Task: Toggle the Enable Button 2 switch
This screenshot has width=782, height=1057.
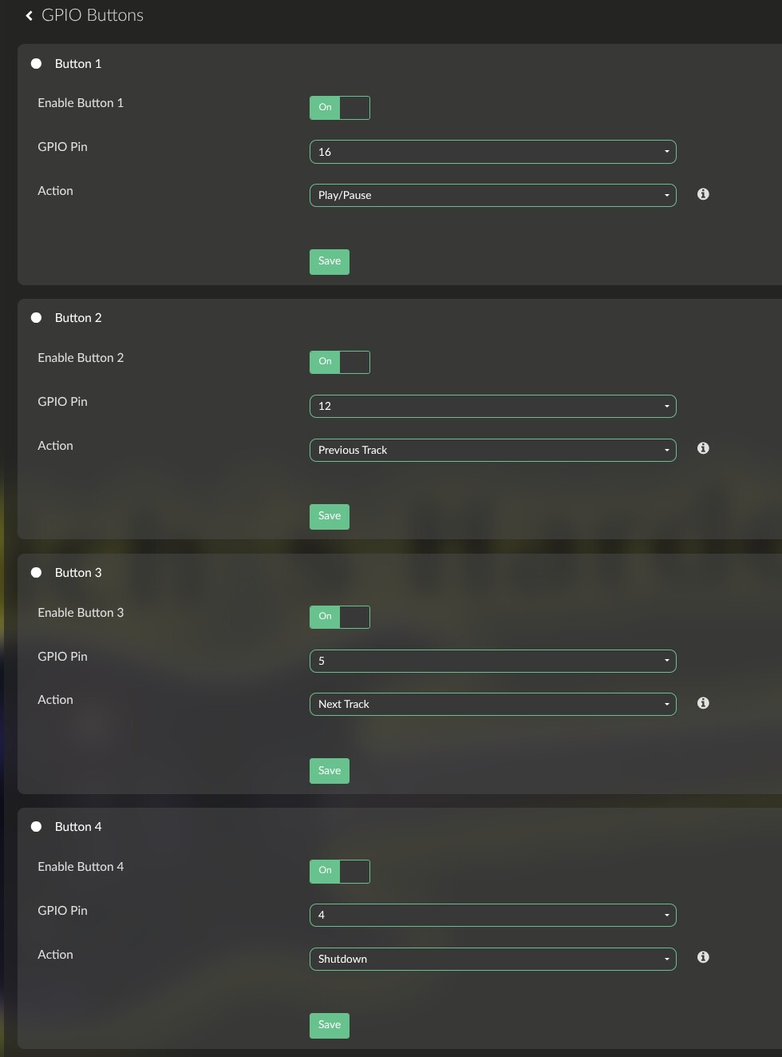Action: tap(340, 362)
